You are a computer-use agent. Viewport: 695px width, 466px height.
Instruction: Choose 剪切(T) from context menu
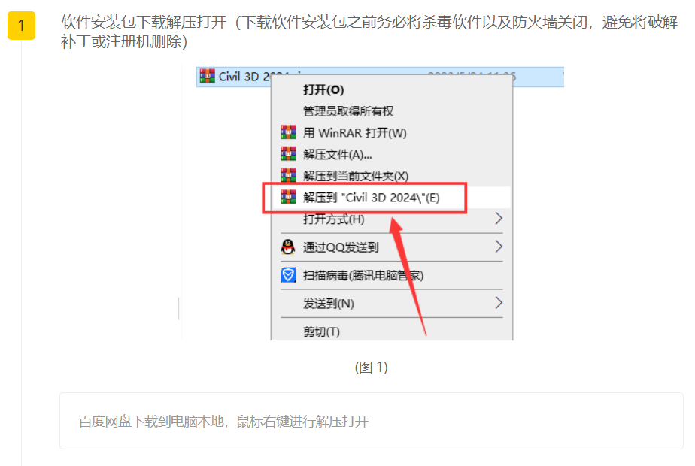321,331
